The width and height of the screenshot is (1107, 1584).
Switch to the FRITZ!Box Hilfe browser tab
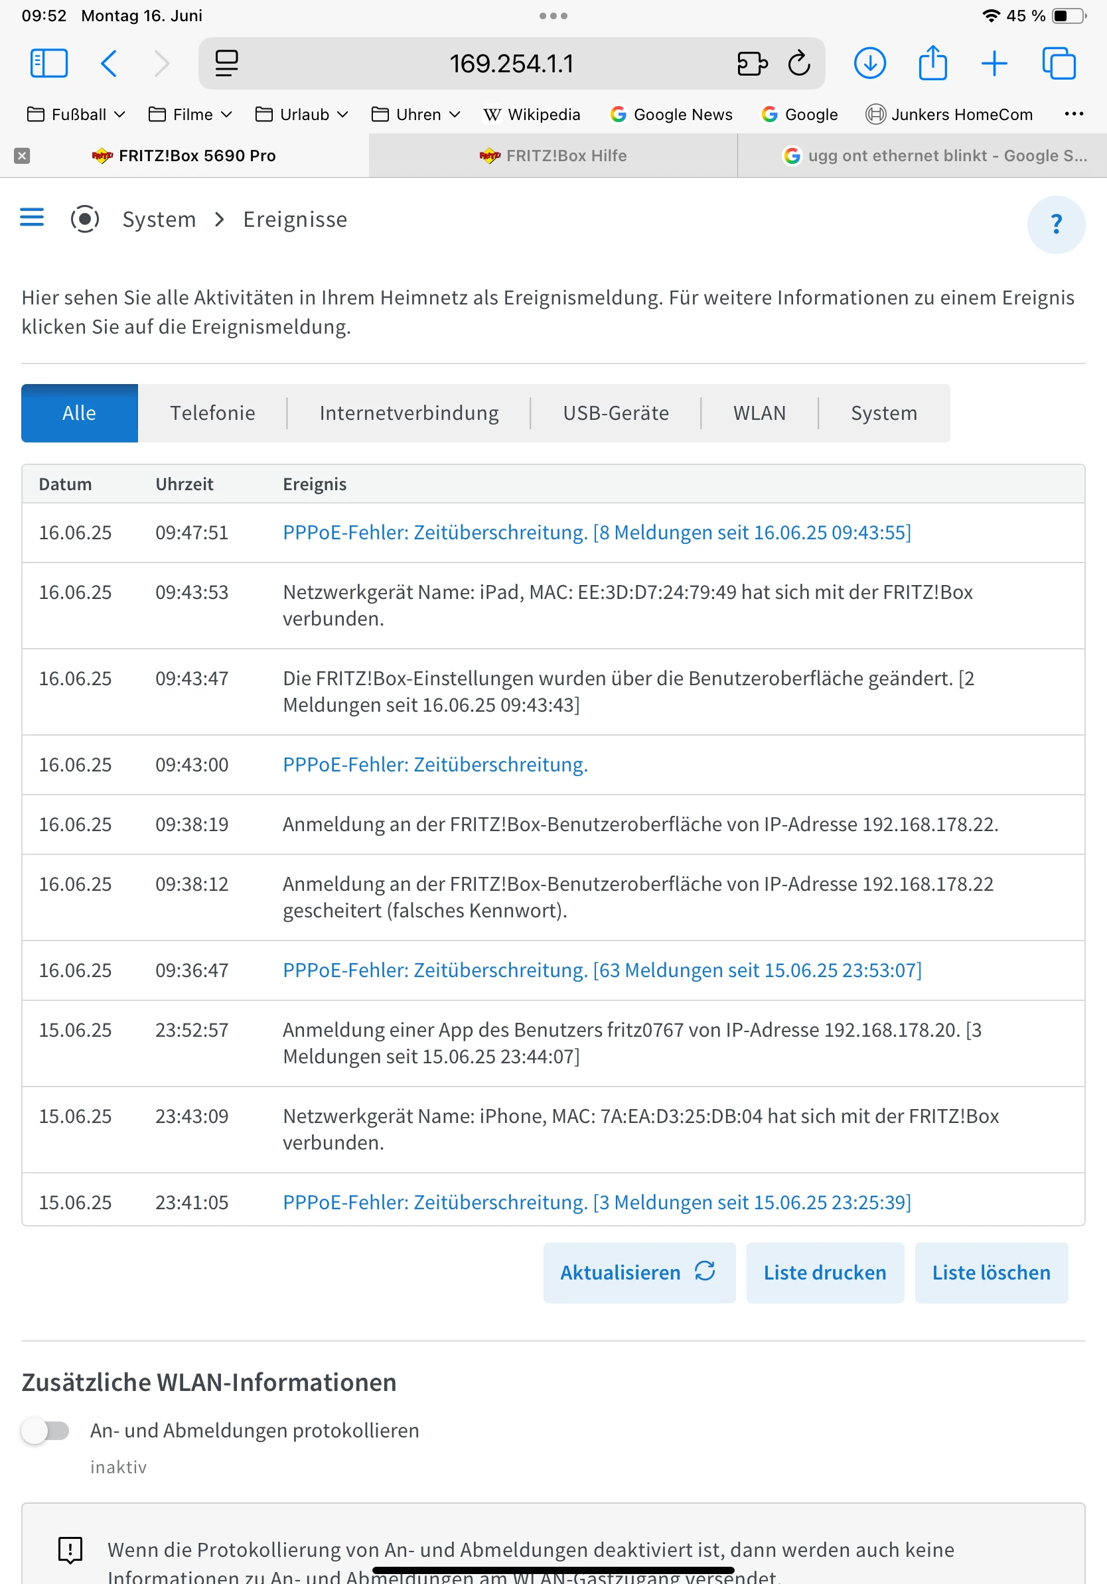coord(553,156)
